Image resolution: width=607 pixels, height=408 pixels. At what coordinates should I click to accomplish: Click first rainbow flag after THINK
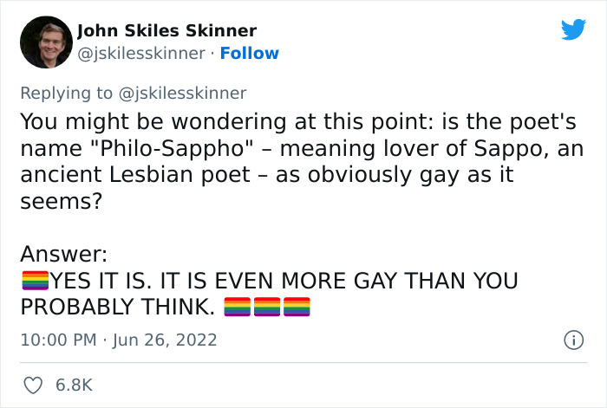click(x=238, y=307)
